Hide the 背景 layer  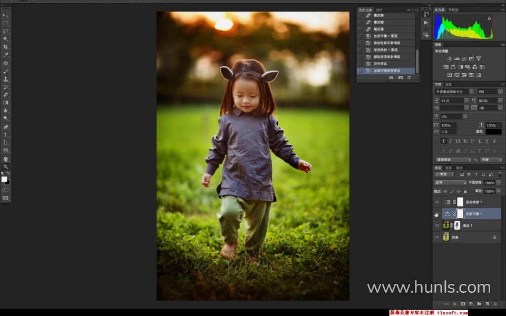click(x=437, y=238)
